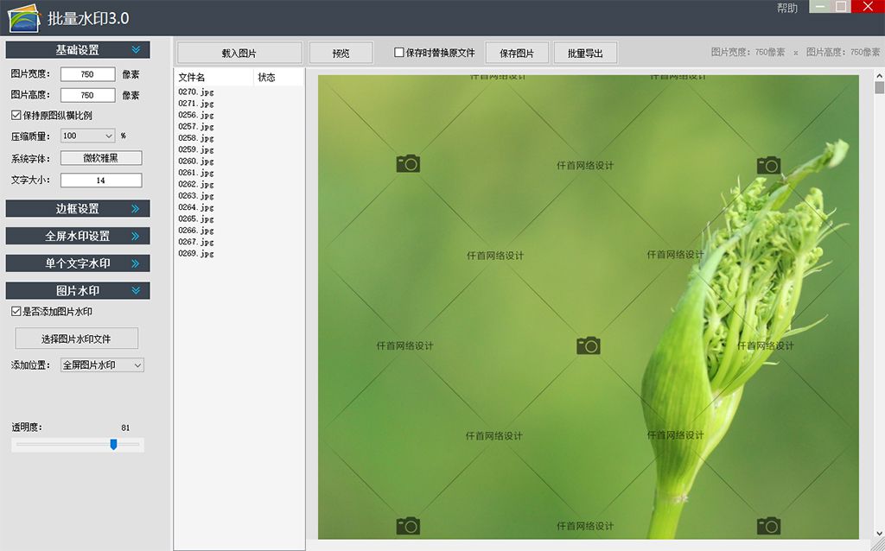Enable 保存时替换原文件 checkbox
The height and width of the screenshot is (551, 885).
[x=399, y=53]
